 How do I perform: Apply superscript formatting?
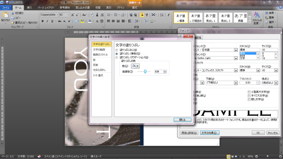[x=69, y=21]
